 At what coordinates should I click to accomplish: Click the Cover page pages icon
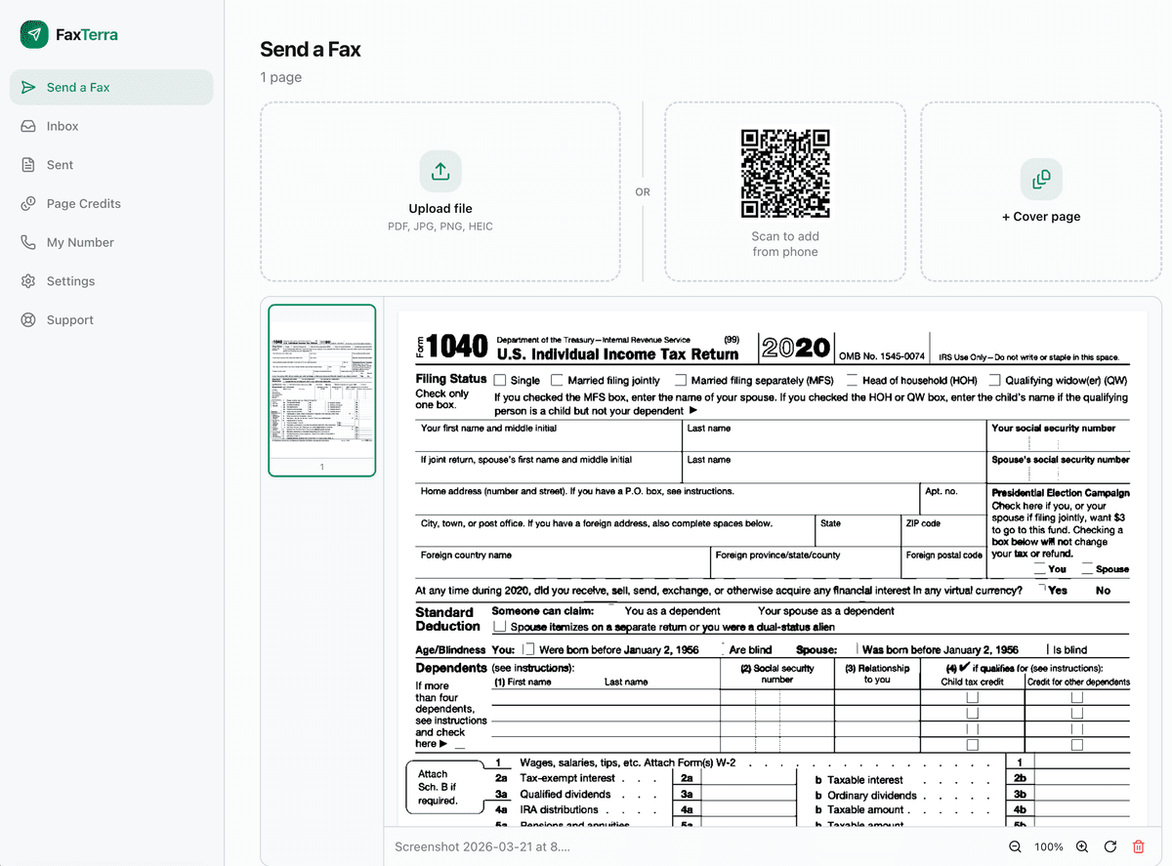[1041, 180]
